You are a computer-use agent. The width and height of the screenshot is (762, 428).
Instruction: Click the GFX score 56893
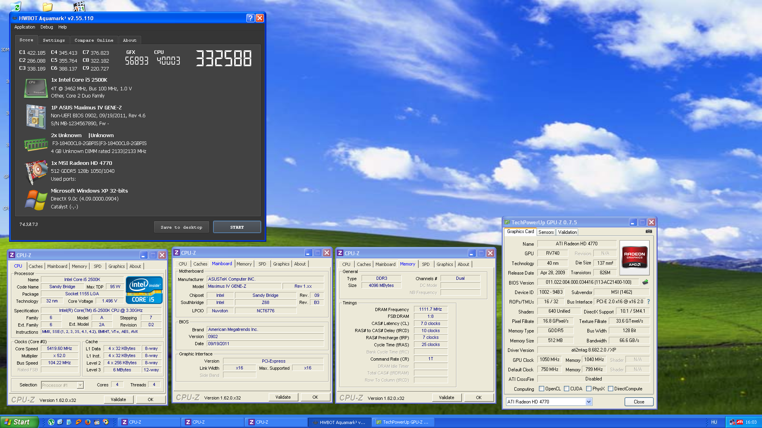click(137, 61)
